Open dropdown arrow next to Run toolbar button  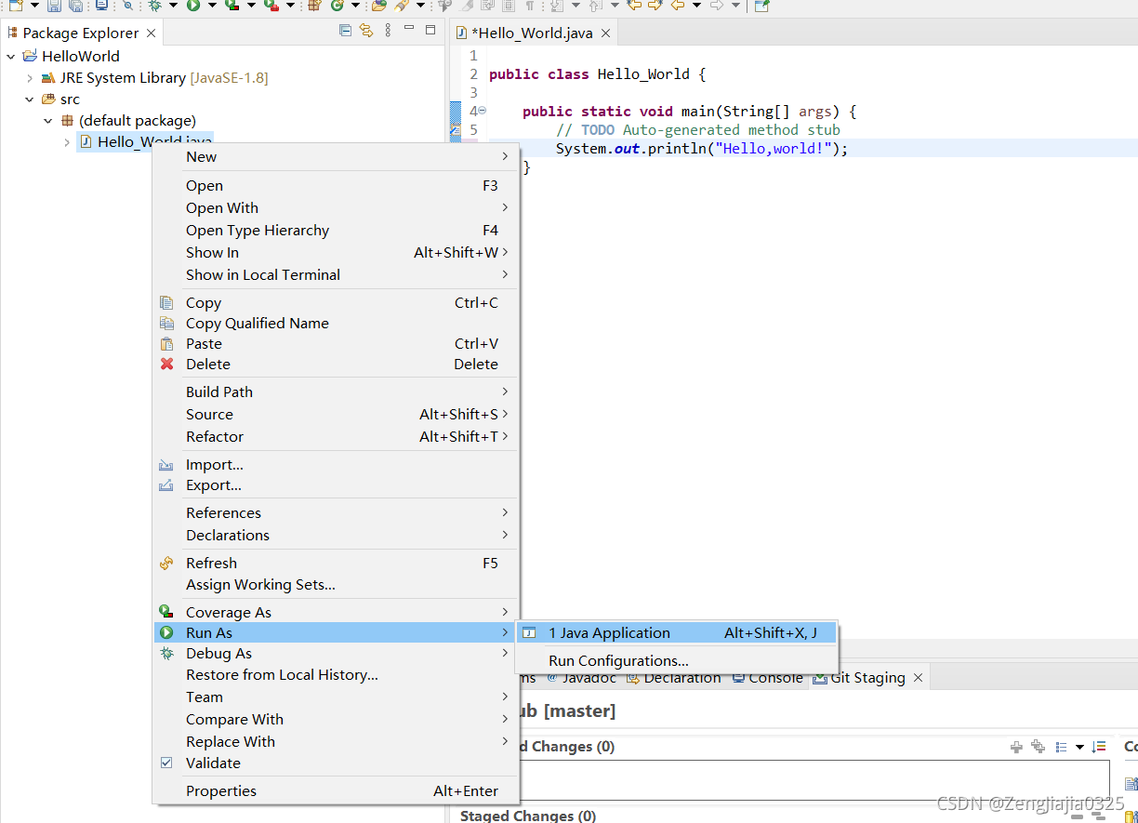[x=212, y=6]
